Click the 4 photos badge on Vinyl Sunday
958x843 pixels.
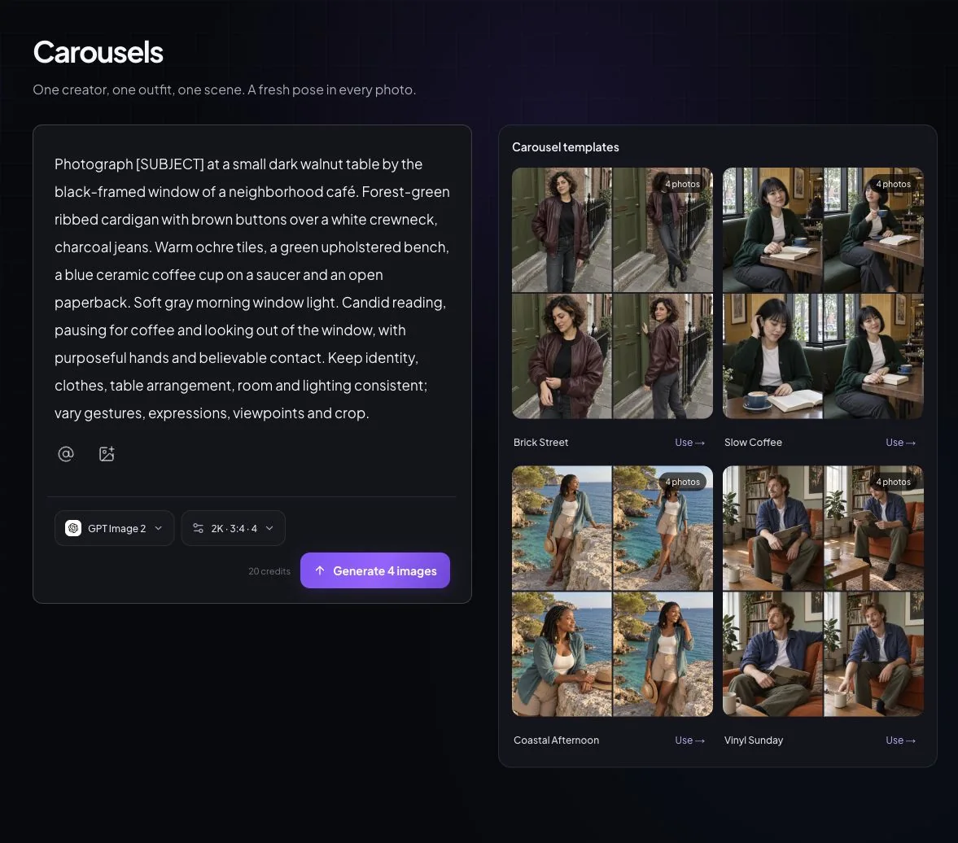(x=893, y=482)
